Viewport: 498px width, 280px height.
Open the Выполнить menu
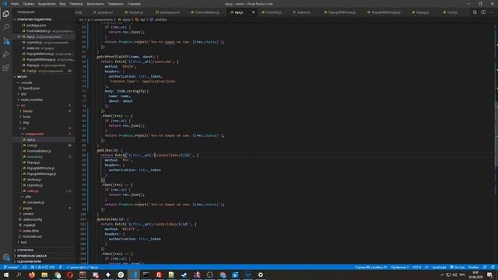[x=96, y=4]
